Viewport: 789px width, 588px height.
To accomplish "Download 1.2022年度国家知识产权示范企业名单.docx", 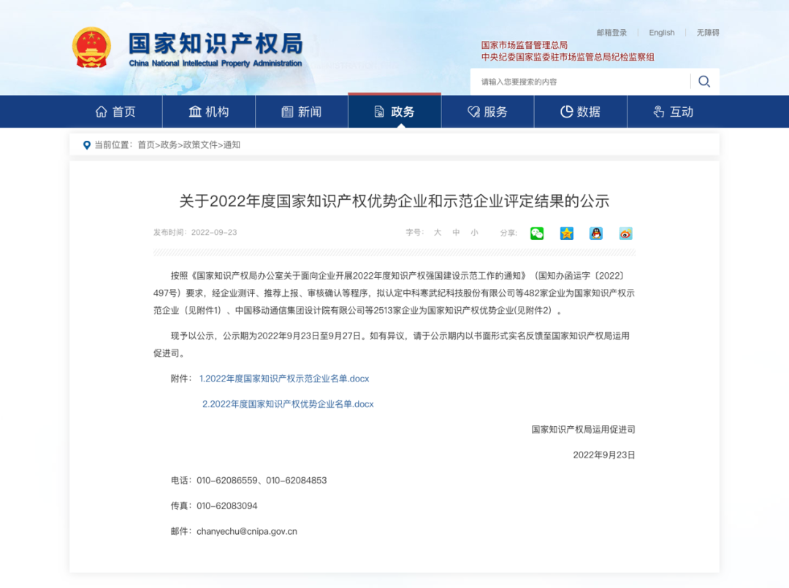I will click(x=284, y=379).
